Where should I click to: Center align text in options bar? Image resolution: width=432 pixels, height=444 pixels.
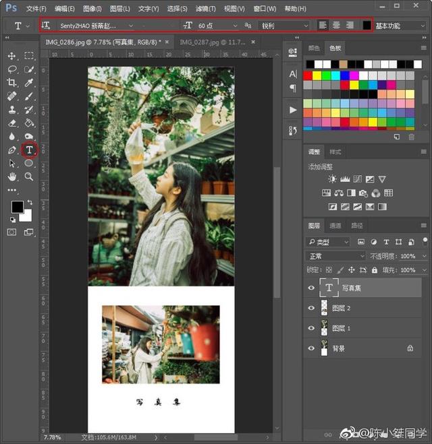pos(336,26)
